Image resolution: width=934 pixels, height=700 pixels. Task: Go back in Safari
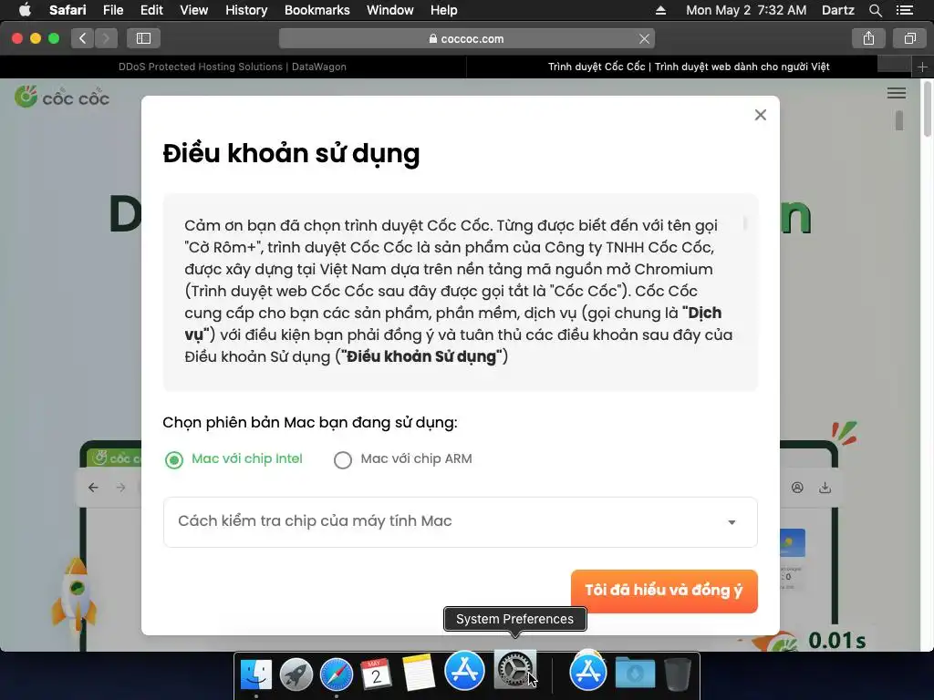(x=82, y=38)
